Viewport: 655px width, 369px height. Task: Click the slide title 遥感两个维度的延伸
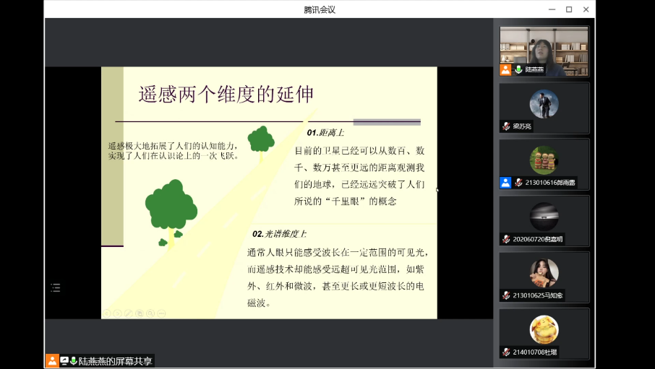pyautogui.click(x=226, y=95)
